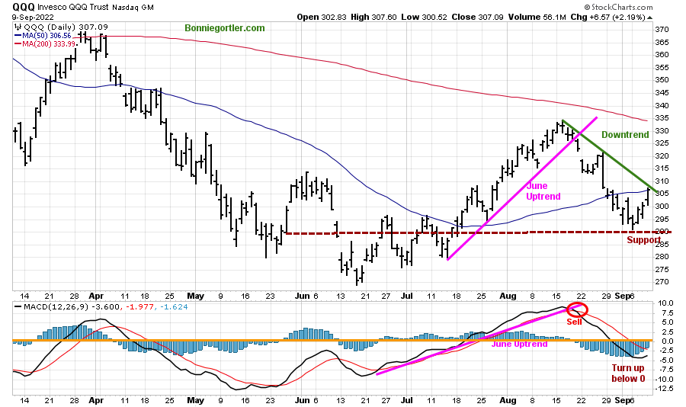Image resolution: width=686 pixels, height=407 pixels.
Task: Click the red circle marking MACD crossover
Action: coord(577,310)
